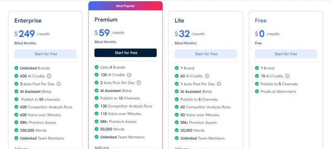The width and height of the screenshot is (331, 149).
Task: Start the Lite plan for free
Action: (x=206, y=54)
